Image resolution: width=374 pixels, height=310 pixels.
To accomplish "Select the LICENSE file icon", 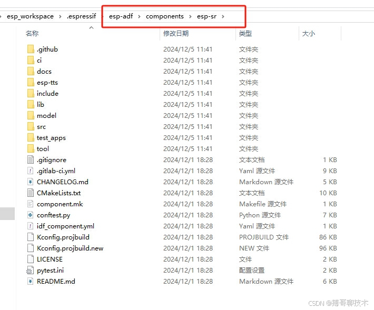I will [x=31, y=259].
